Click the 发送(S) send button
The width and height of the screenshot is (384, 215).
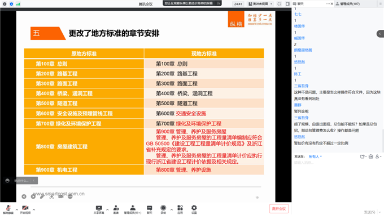(369, 212)
